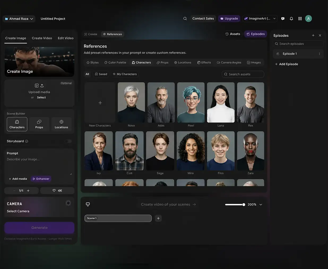This screenshot has height=269, width=328.
Task: Click the Storyboard info icon
Action: pyautogui.click(x=27, y=141)
